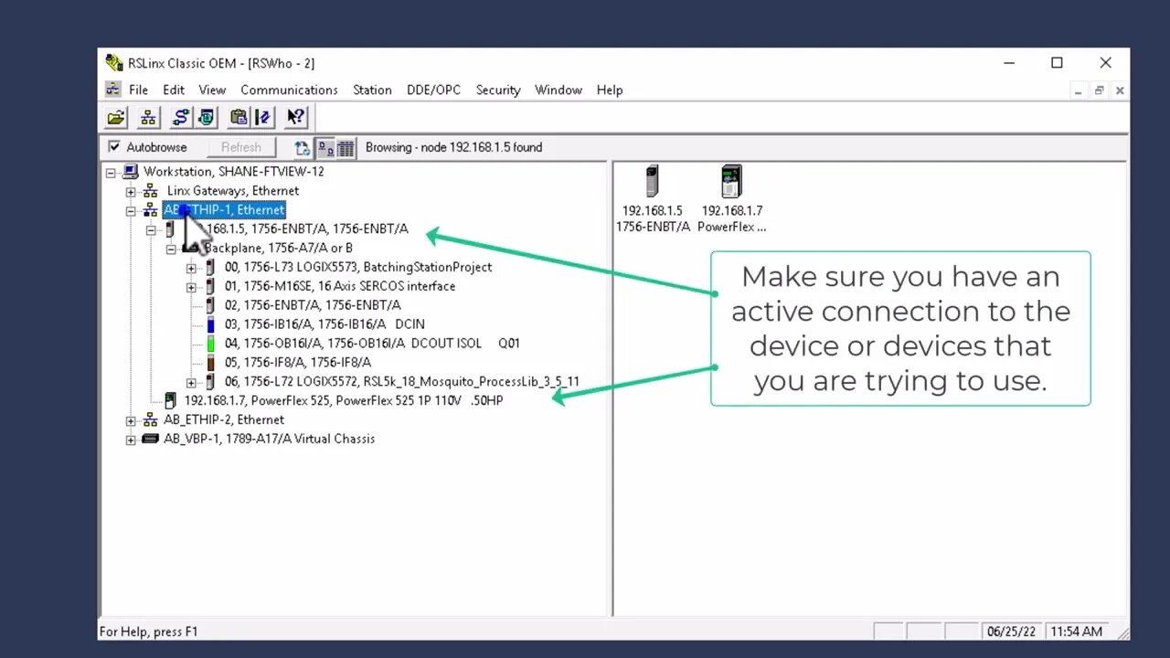1170x658 pixels.
Task: Open the Window menu
Action: click(558, 90)
